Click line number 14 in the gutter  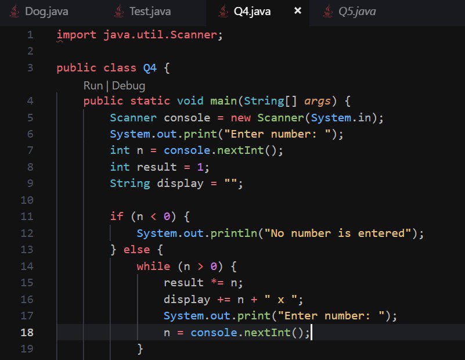click(27, 267)
